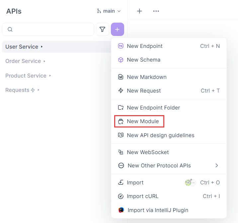
Task: Click the New Markdown M icon
Action: coord(121,77)
